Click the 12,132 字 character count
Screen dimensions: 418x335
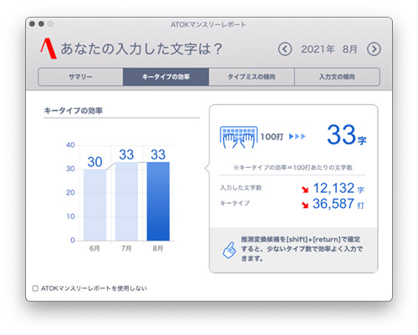pos(339,188)
